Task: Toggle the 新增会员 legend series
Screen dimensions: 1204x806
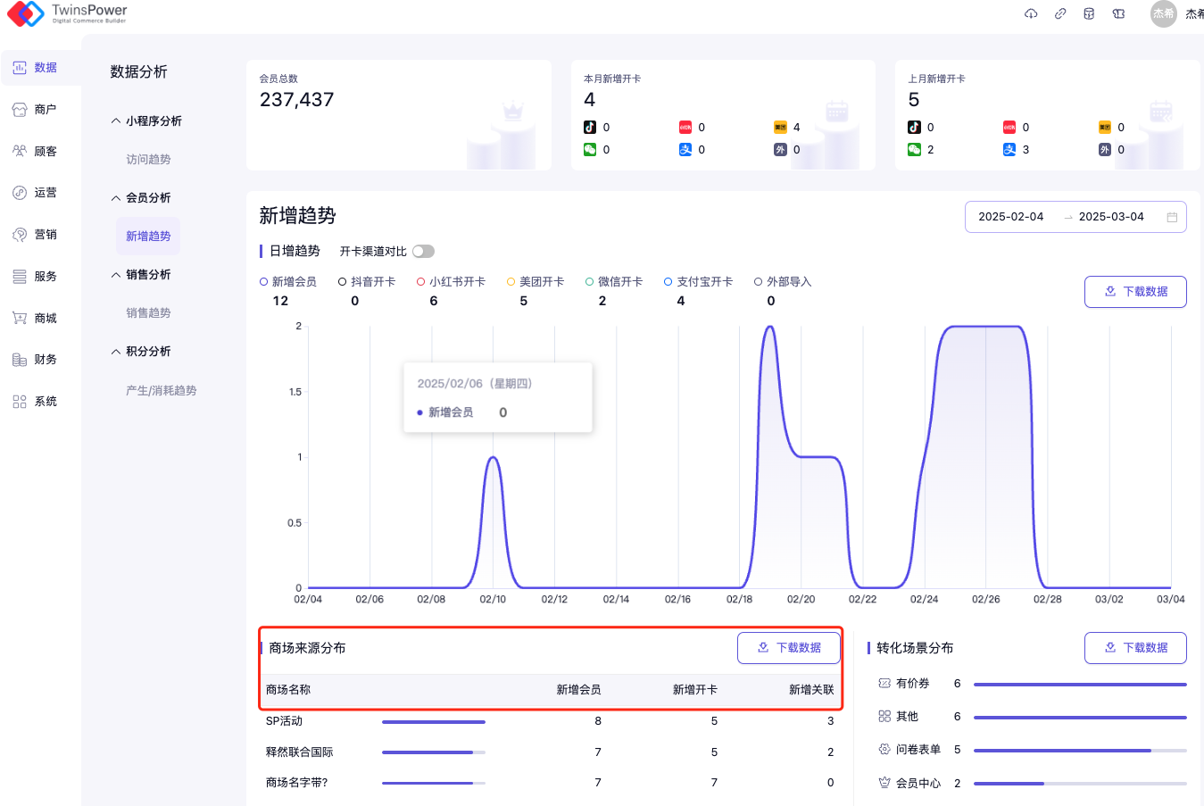Action: pos(288,282)
